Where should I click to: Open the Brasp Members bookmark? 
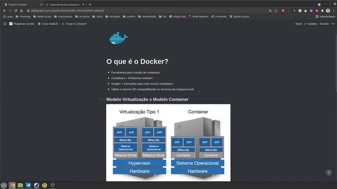click(199, 16)
